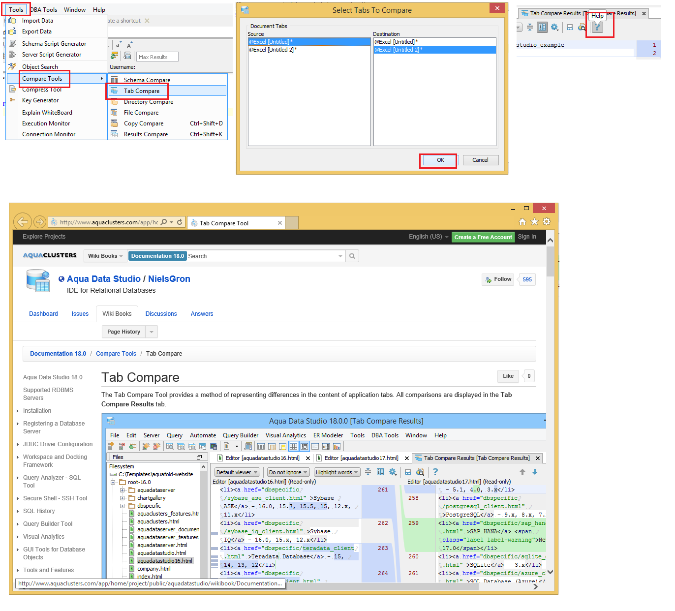Expand the Installation section in the sidebar
This screenshot has height=611, width=675.
tap(18, 411)
